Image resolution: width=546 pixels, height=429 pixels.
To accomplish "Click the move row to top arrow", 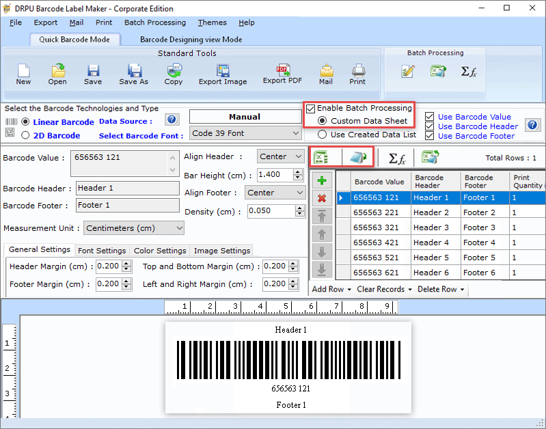I will pos(322,217).
